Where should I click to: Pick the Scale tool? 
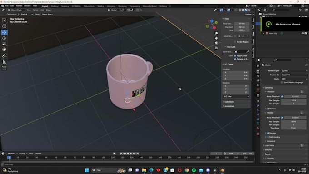click(4, 44)
